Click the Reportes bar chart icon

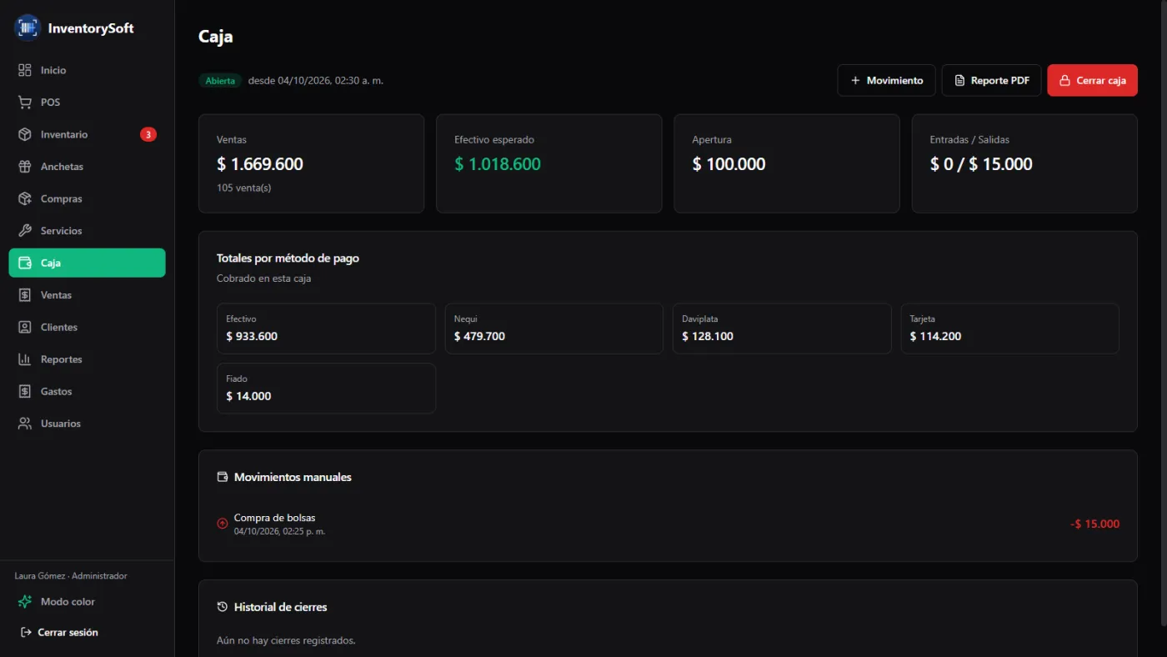25,359
